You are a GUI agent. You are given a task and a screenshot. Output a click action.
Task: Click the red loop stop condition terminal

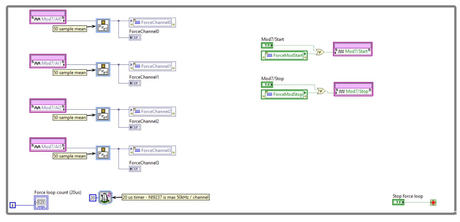(433, 202)
